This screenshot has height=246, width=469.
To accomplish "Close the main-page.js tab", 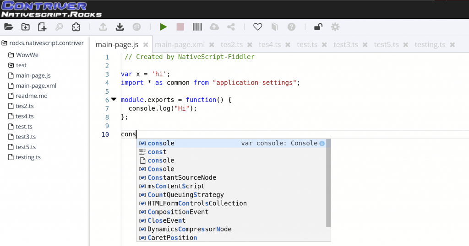I will pos(146,45).
